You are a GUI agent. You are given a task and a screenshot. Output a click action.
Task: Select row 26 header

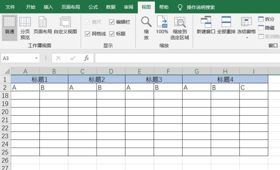click(x=5, y=160)
